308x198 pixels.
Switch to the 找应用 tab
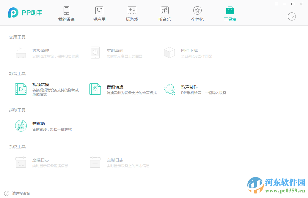pos(99,13)
